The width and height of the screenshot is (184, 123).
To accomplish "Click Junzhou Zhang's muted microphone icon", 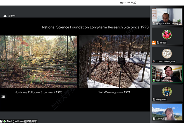I will coord(154,24).
